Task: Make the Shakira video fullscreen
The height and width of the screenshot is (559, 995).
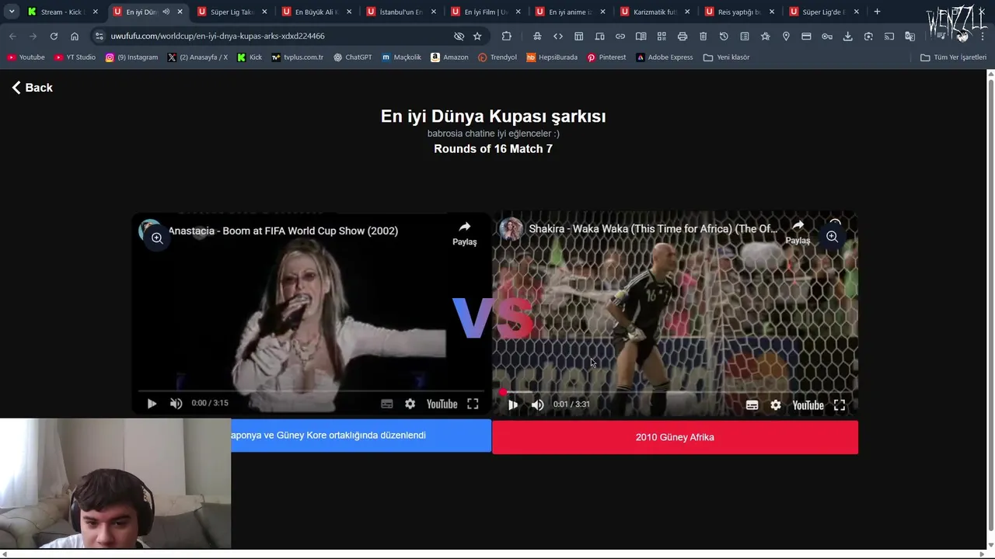Action: pos(840,405)
